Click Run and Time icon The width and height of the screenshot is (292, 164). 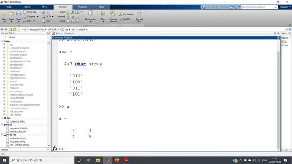pos(139,13)
